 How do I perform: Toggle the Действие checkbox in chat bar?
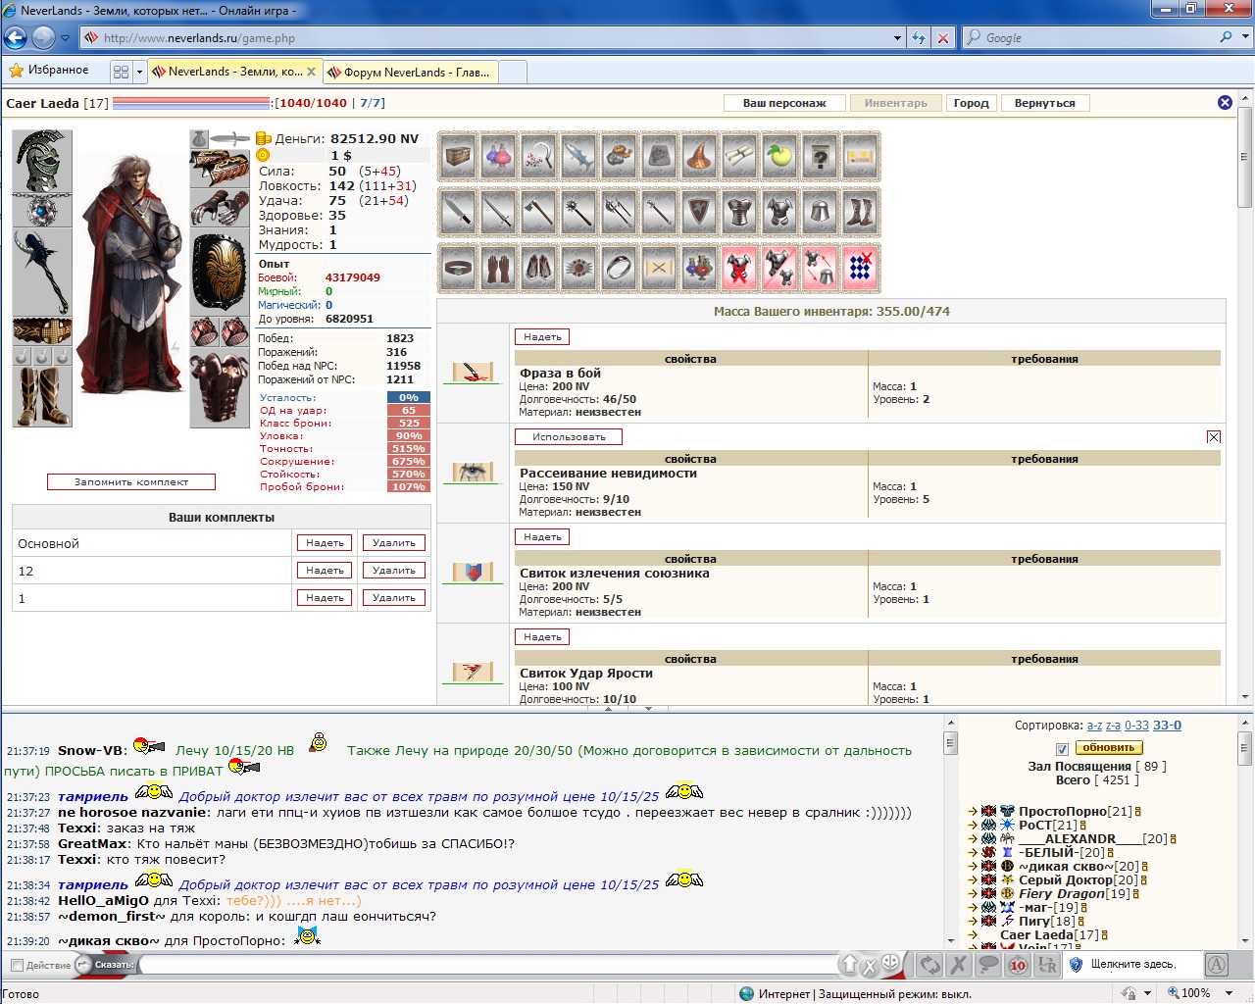pyautogui.click(x=16, y=965)
